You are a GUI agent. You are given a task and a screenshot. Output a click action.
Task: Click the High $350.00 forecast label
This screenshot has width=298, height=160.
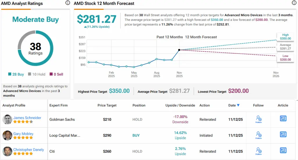coord(285,36)
